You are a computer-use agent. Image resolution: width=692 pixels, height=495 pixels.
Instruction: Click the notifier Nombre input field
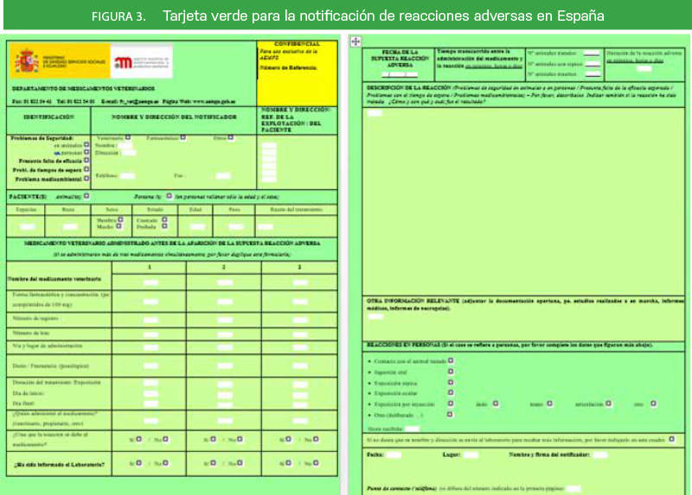tap(125, 145)
